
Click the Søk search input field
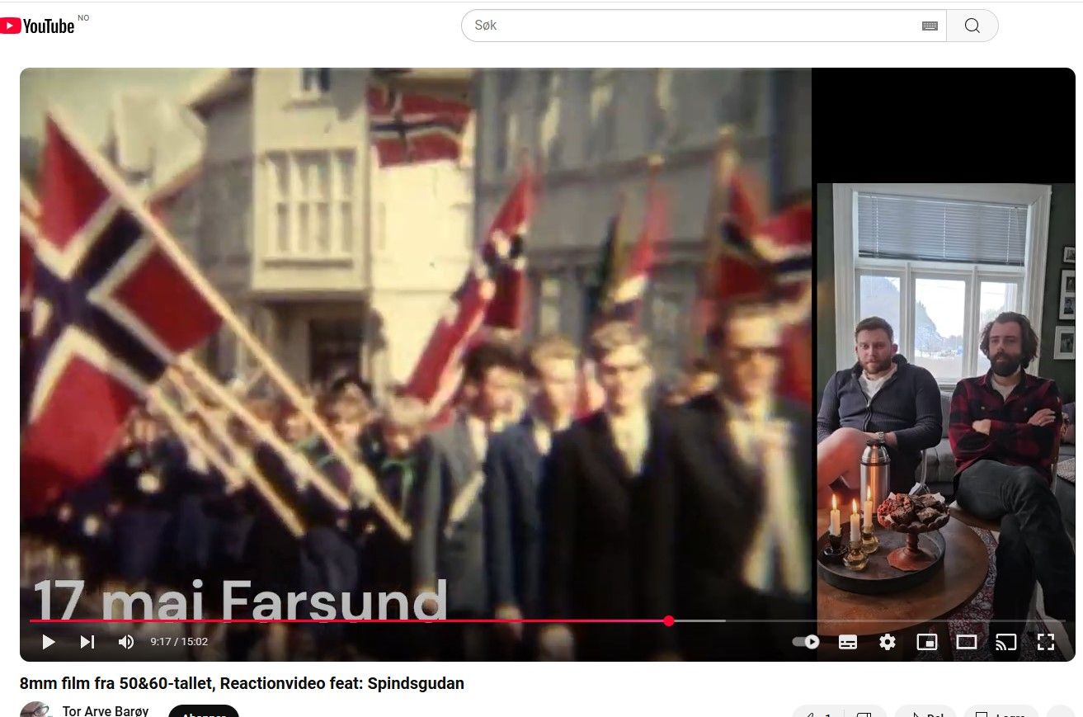pos(660,26)
